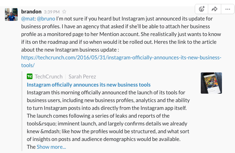The width and height of the screenshot is (235, 153).
Task: Open the 3:39 PM message timestamp
Action: coord(52,12)
